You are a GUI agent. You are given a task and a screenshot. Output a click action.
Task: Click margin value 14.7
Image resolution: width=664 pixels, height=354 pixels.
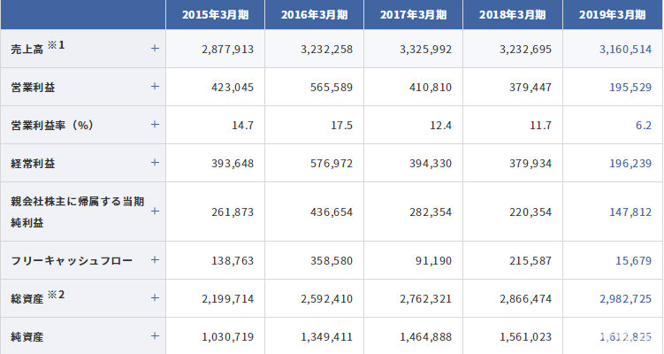[242, 126]
